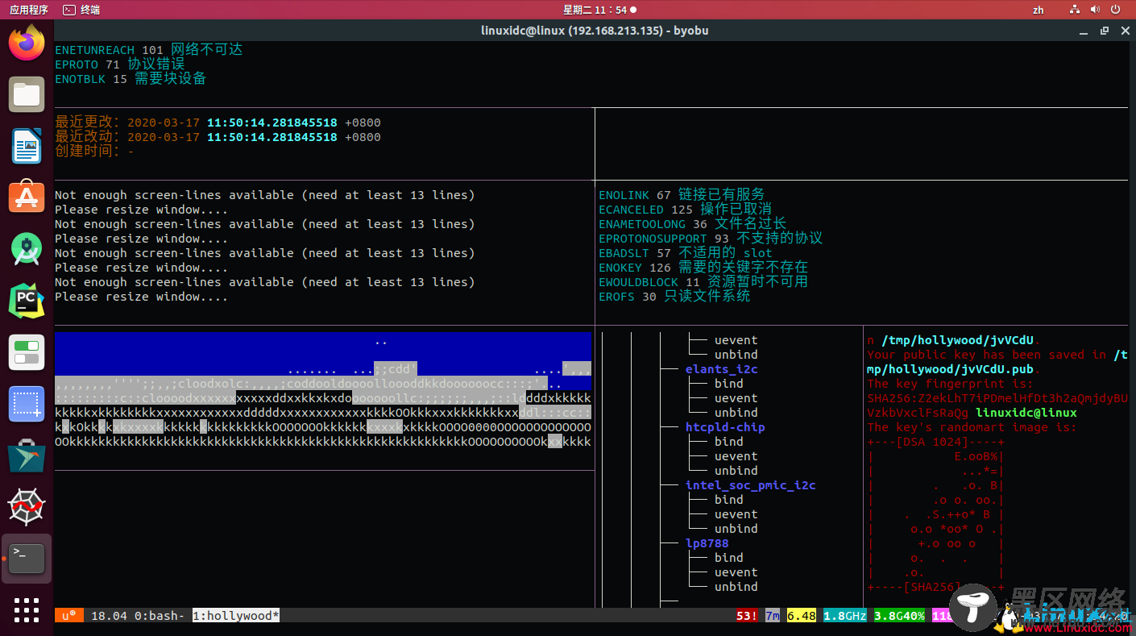1136x636 pixels.
Task: Open the network status tray icon
Action: pos(1075,10)
